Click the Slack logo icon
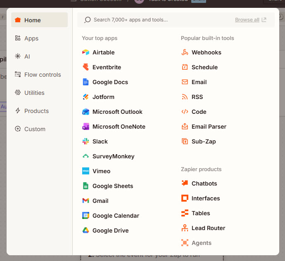 tap(85, 141)
